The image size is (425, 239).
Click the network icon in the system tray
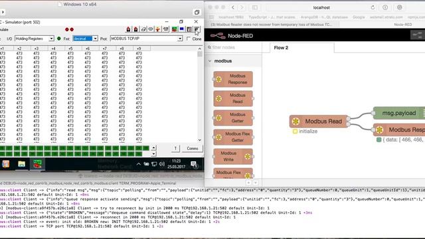154,164
